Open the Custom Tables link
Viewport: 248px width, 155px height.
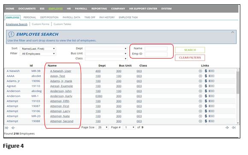62,24
